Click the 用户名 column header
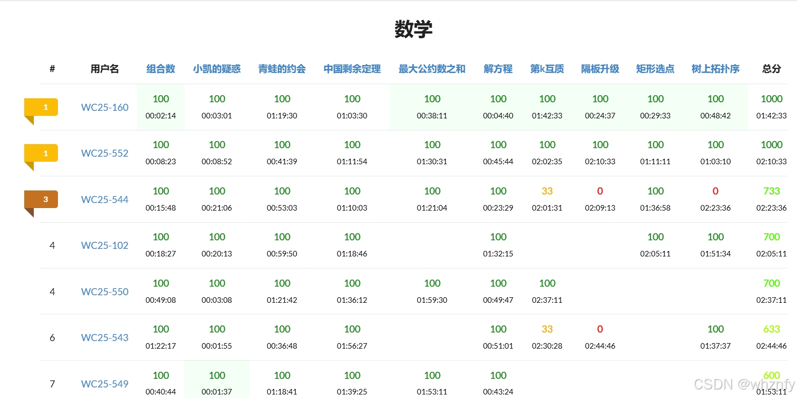The height and width of the screenshot is (398, 797). click(105, 69)
